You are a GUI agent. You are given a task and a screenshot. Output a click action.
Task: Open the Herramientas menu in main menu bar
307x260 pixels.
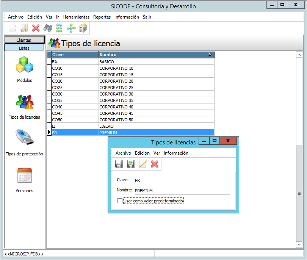(x=76, y=17)
